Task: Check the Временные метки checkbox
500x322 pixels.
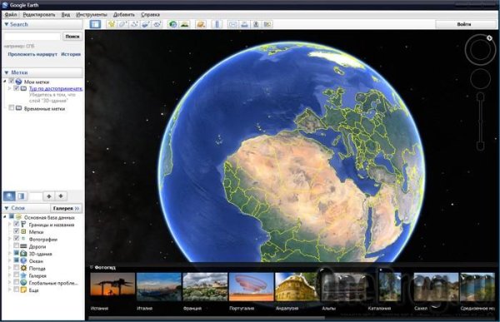Action: (x=12, y=108)
